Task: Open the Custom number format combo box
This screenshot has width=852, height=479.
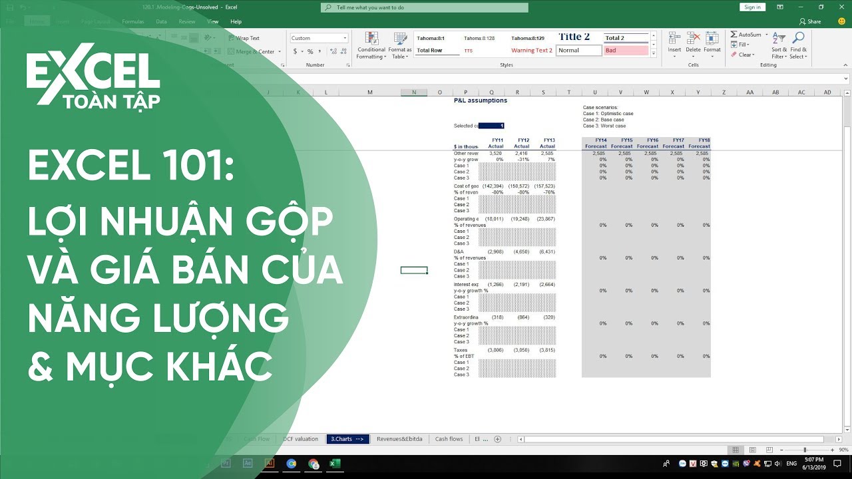Action: 319,38
